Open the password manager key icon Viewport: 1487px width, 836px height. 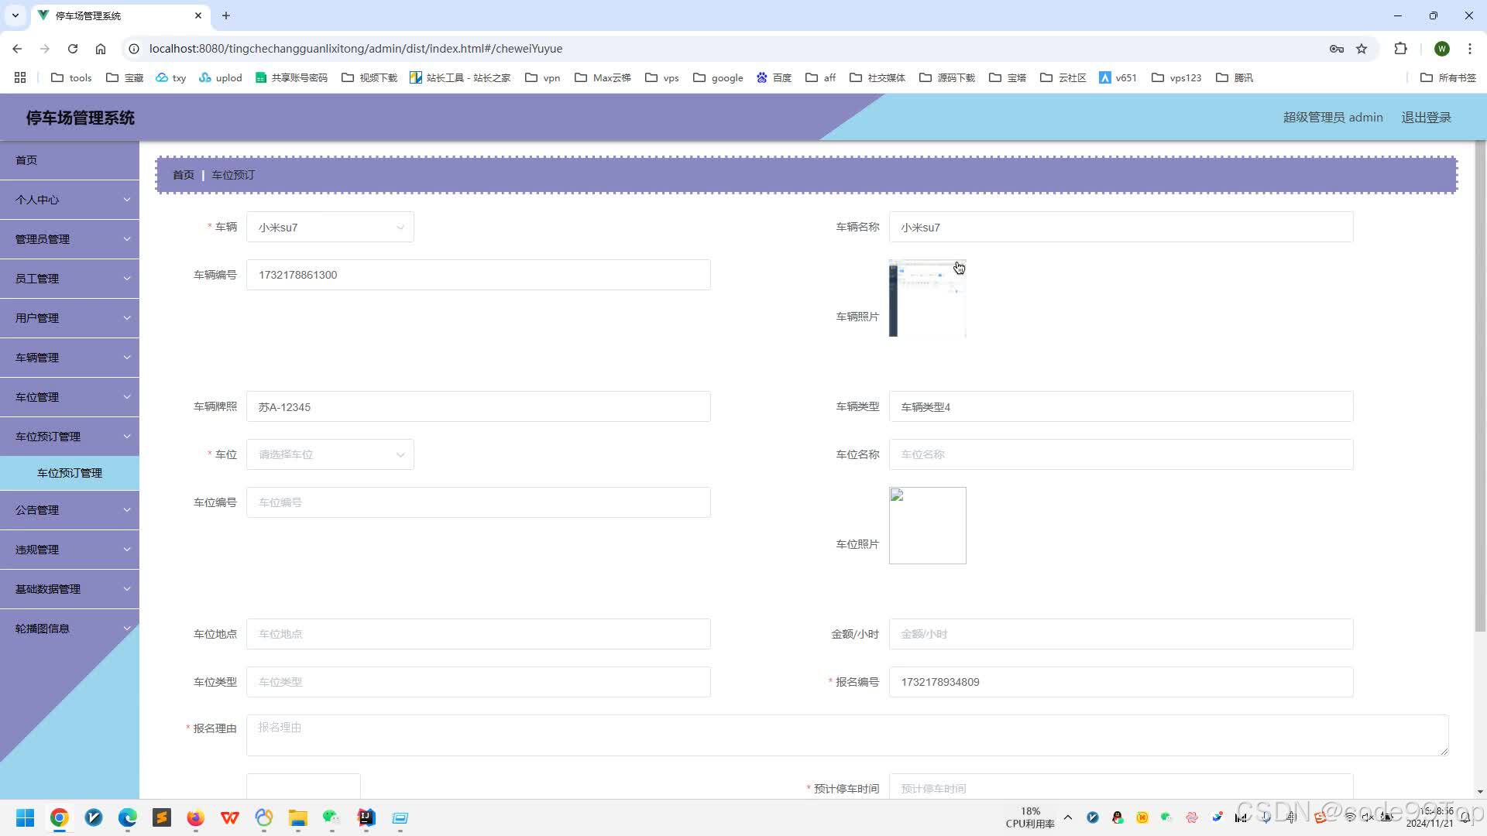coord(1337,49)
